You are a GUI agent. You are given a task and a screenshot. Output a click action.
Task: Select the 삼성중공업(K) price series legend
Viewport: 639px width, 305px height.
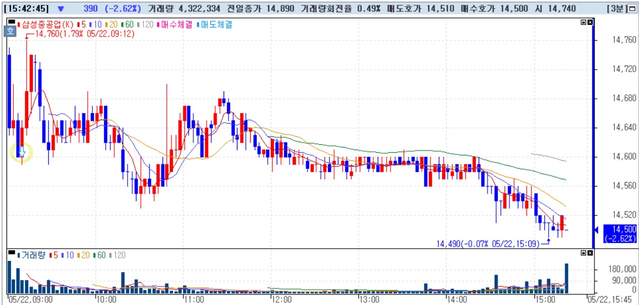coord(47,24)
